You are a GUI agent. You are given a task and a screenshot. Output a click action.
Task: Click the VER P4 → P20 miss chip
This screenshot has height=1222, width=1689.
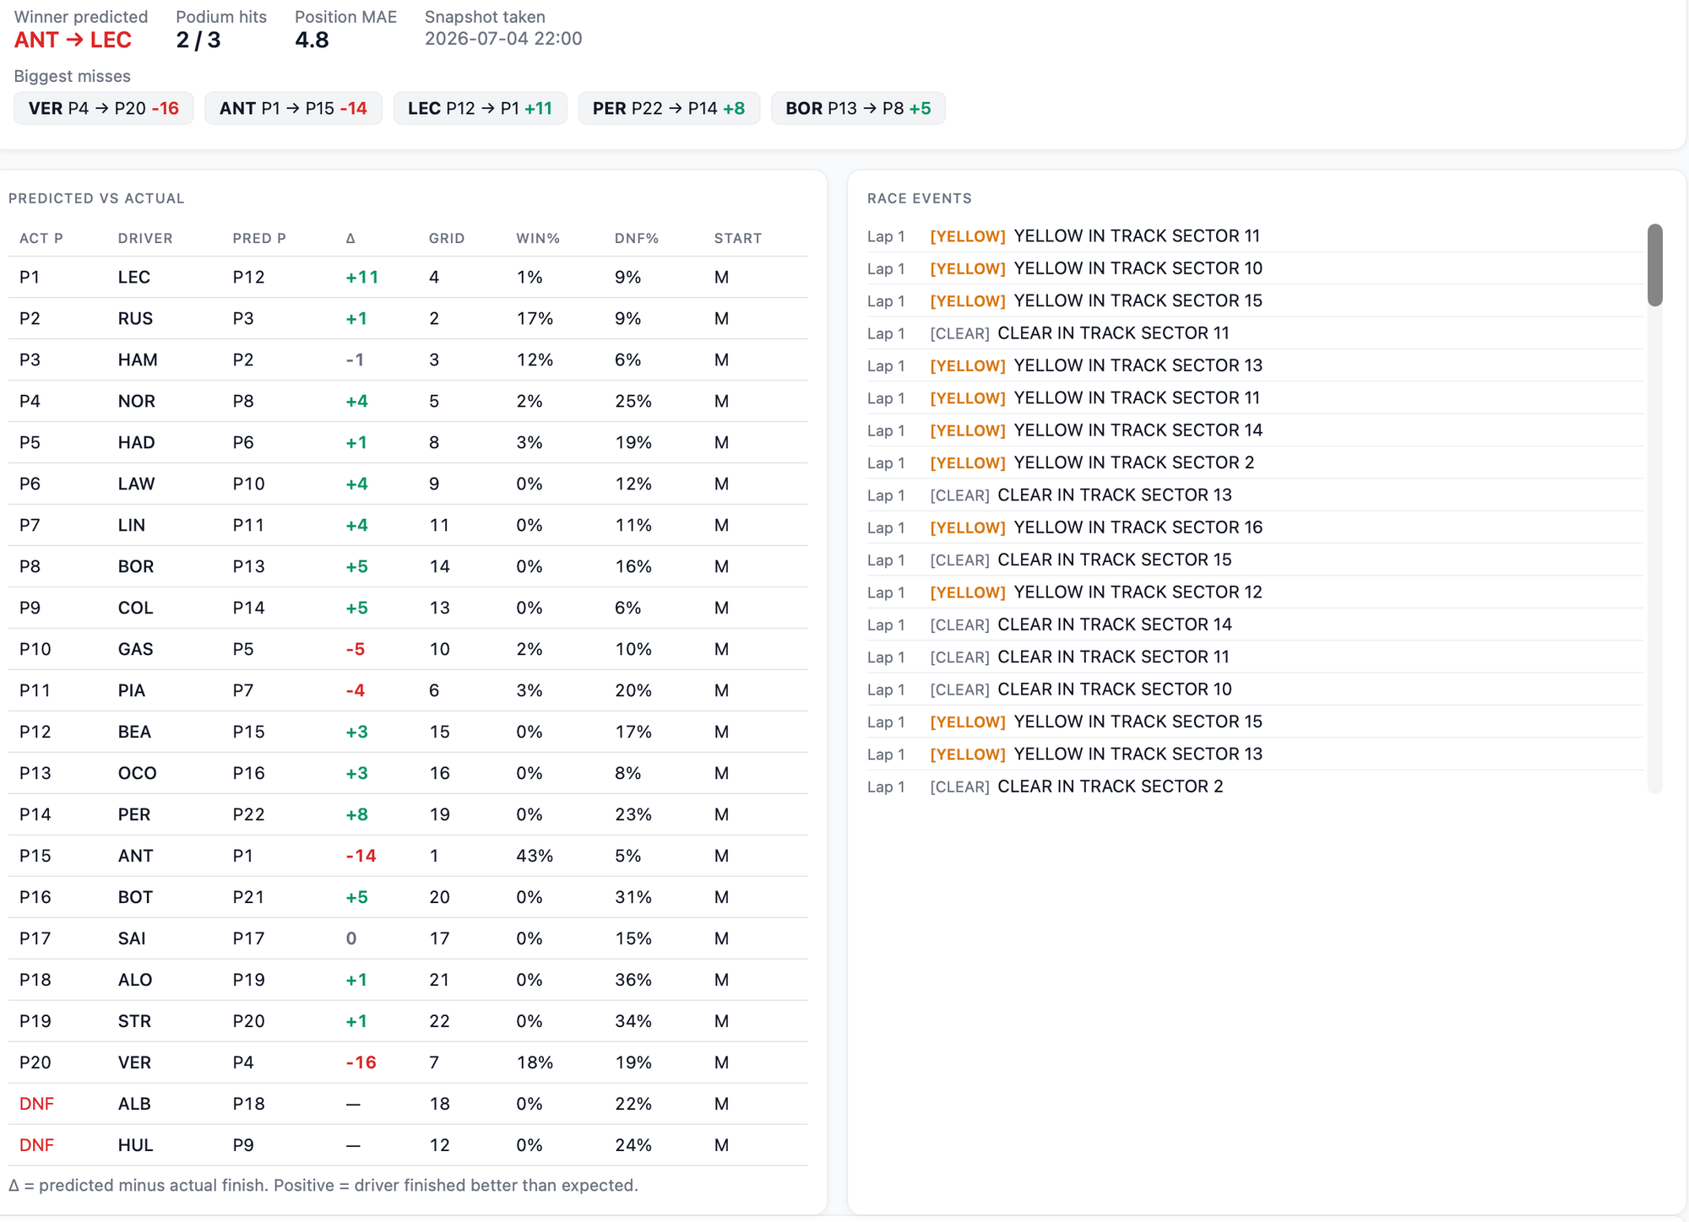coord(103,108)
